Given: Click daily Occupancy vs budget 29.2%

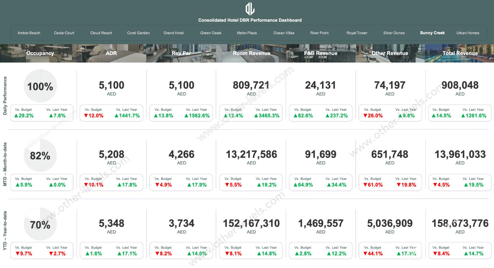Looking at the screenshot, I should point(24,116).
